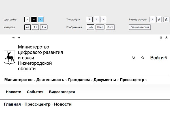Select the blue site color swatch

pos(41,19)
